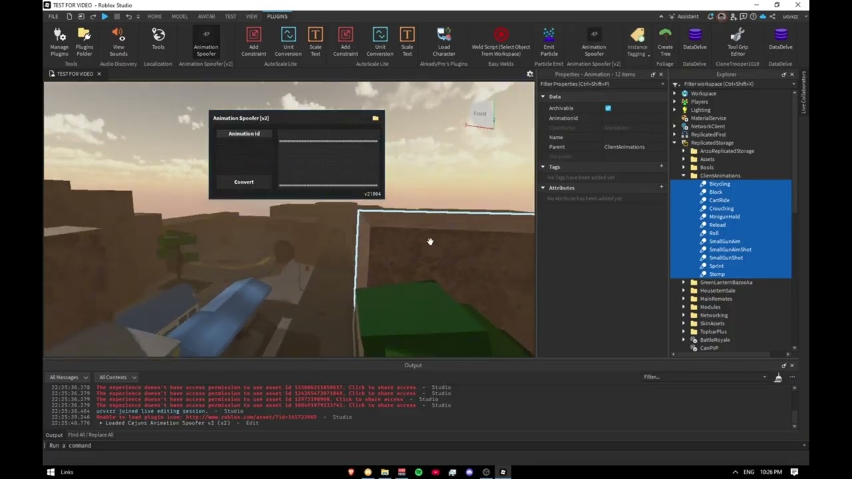
Task: Click the Live Collaborators side tab
Action: (803, 92)
